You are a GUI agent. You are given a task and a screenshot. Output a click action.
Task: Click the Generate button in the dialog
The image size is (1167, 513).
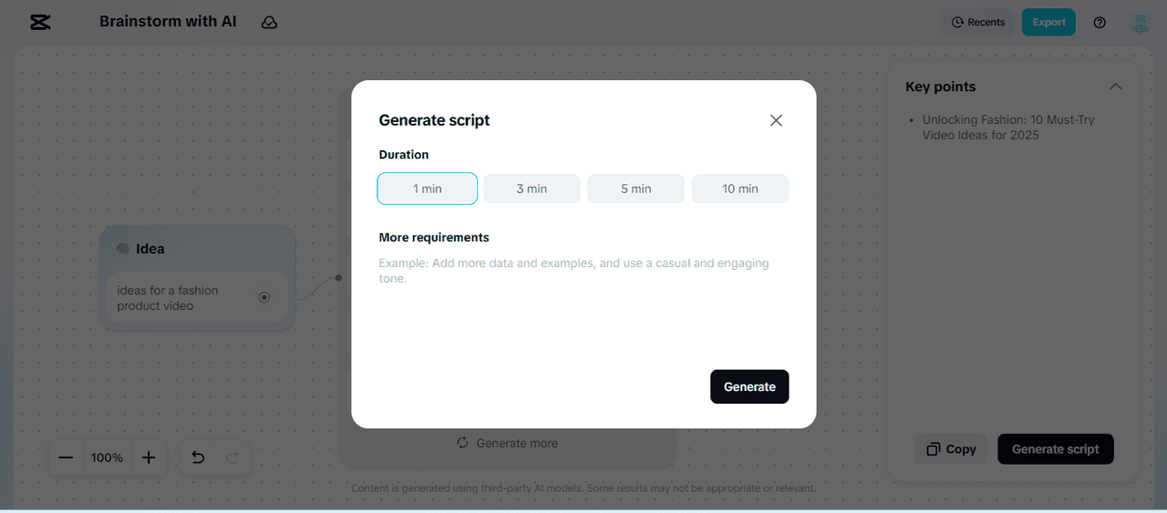[749, 386]
